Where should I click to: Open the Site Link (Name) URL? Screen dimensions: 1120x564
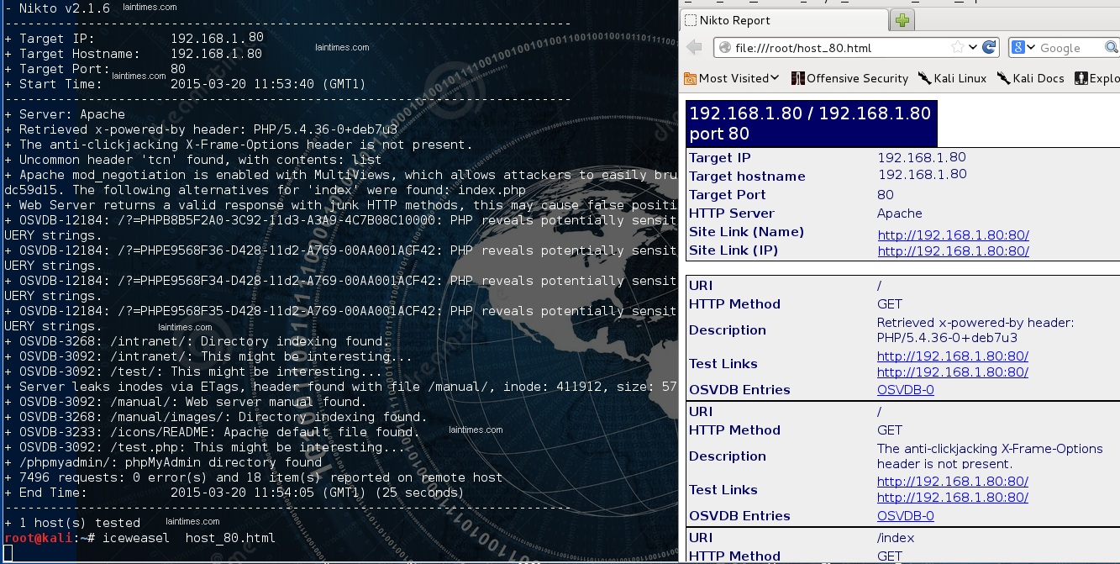[x=953, y=235]
